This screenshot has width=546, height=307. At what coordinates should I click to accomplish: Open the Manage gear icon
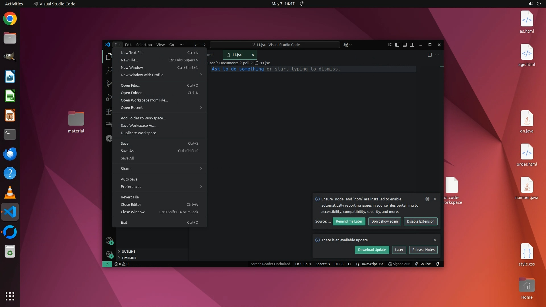109,254
